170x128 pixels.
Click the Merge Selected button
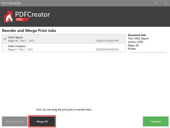15,122
